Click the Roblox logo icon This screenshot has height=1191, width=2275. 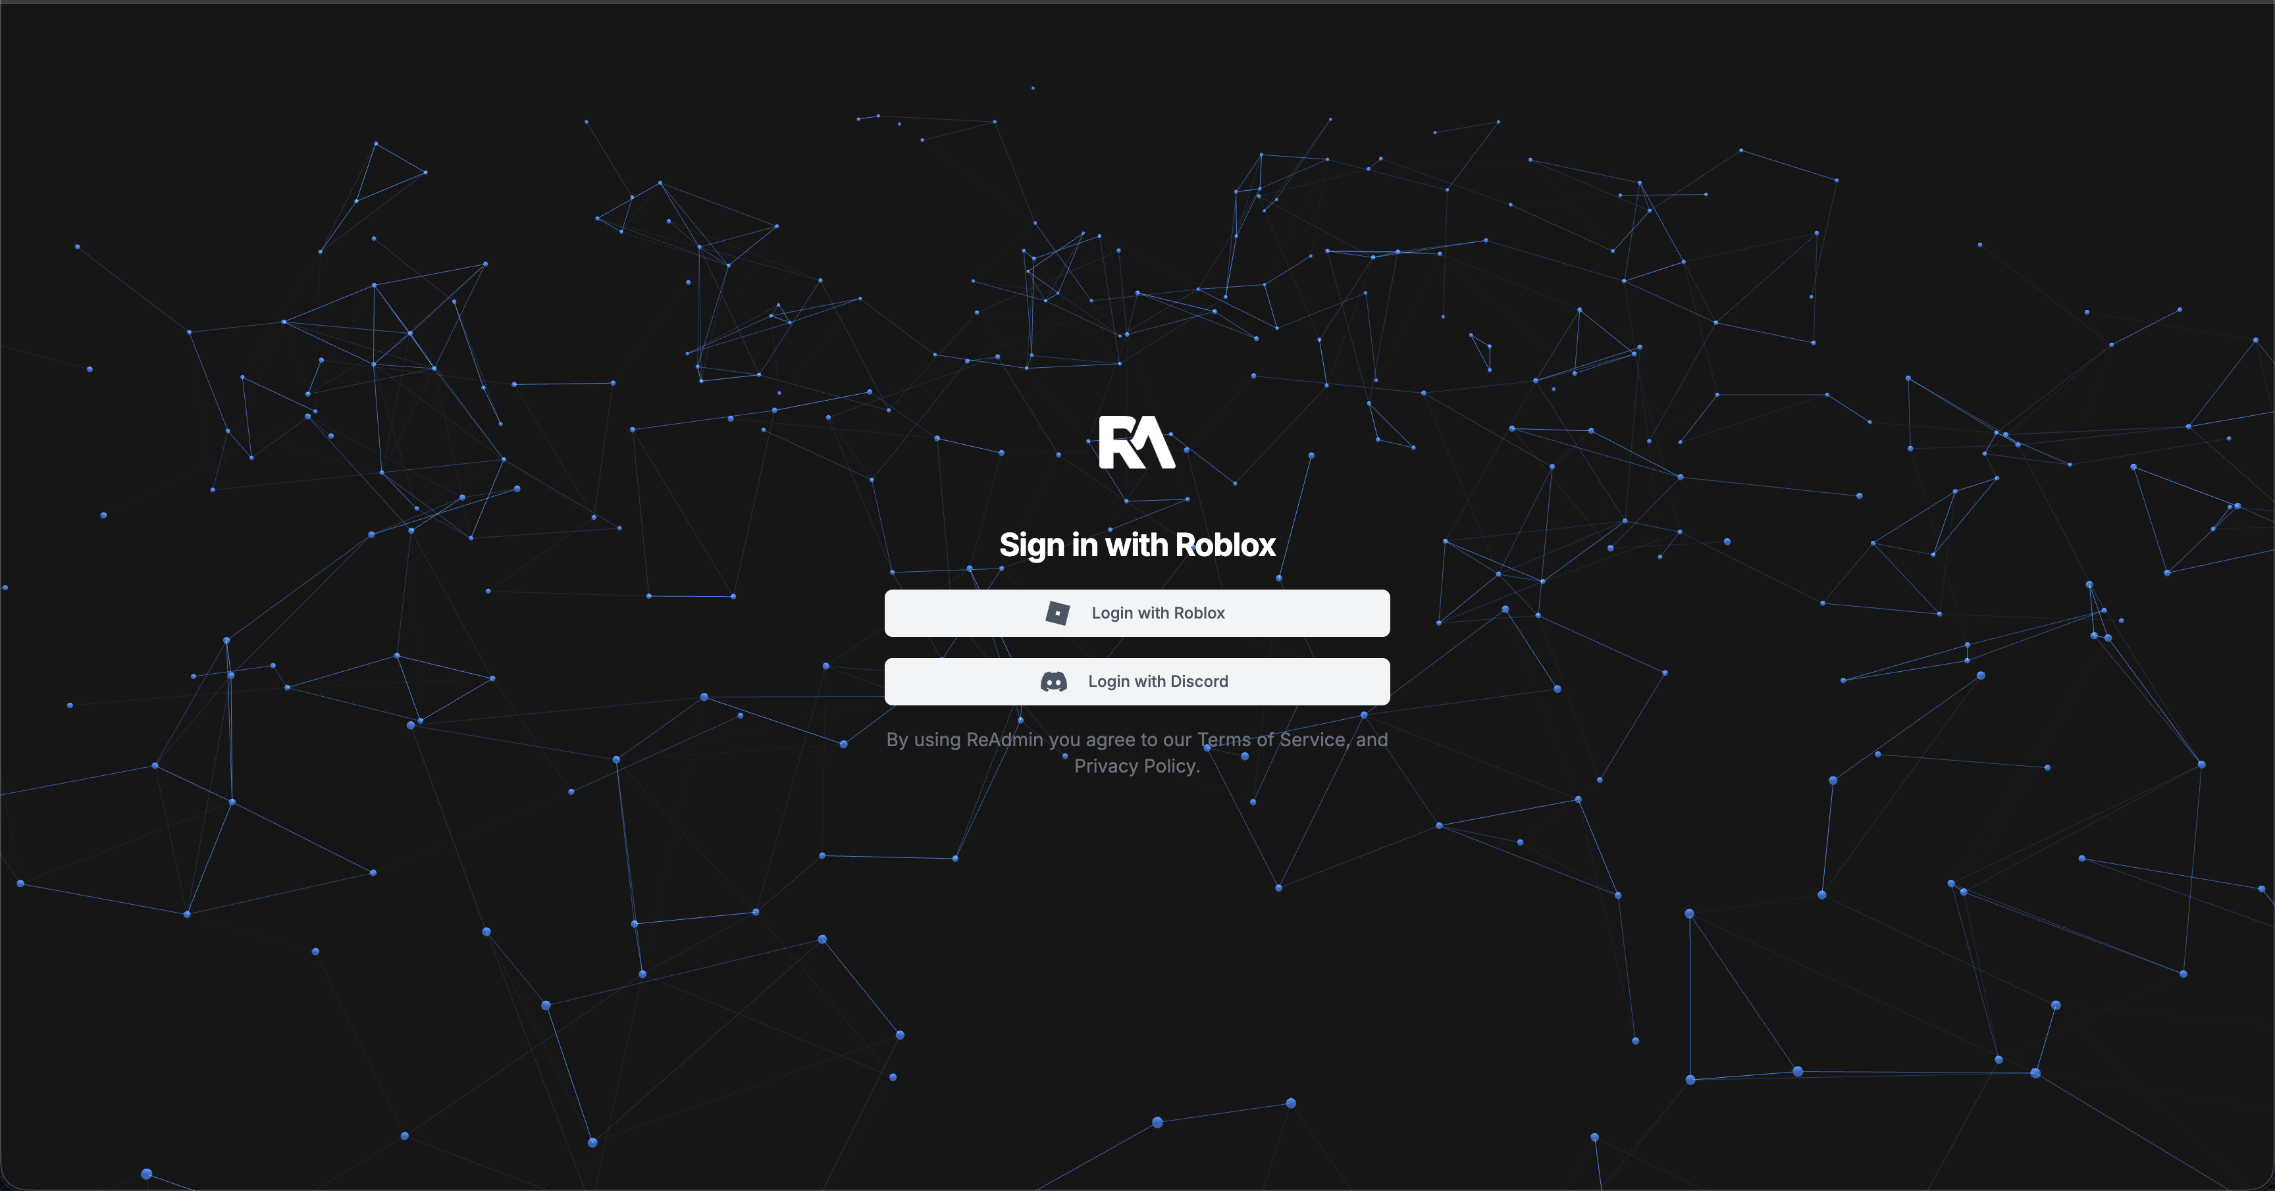[x=1057, y=613]
